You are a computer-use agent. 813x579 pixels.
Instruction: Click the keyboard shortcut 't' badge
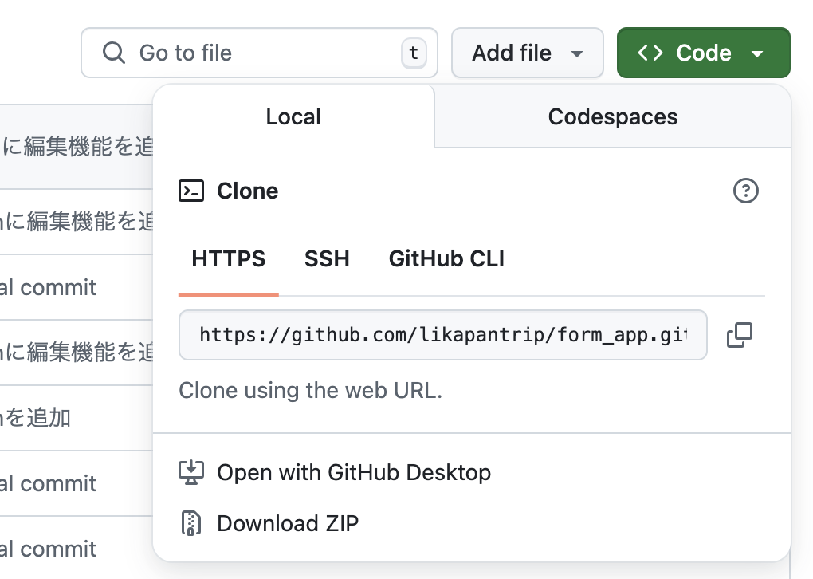[x=414, y=53]
